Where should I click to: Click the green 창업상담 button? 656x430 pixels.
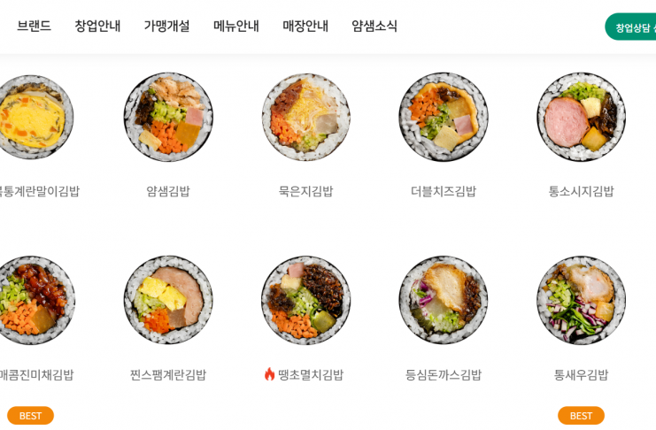coord(630,27)
